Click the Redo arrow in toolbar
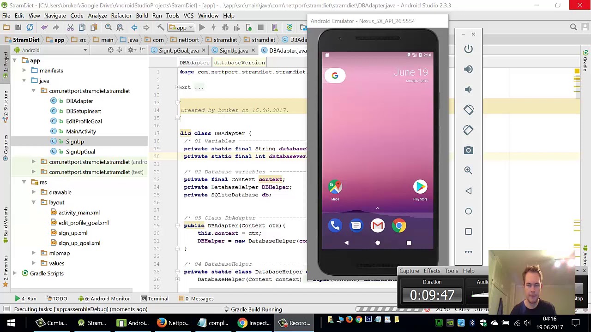This screenshot has height=332, width=591. [56, 28]
